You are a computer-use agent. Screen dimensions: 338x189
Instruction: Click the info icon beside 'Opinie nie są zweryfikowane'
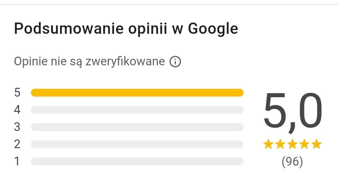coord(175,62)
